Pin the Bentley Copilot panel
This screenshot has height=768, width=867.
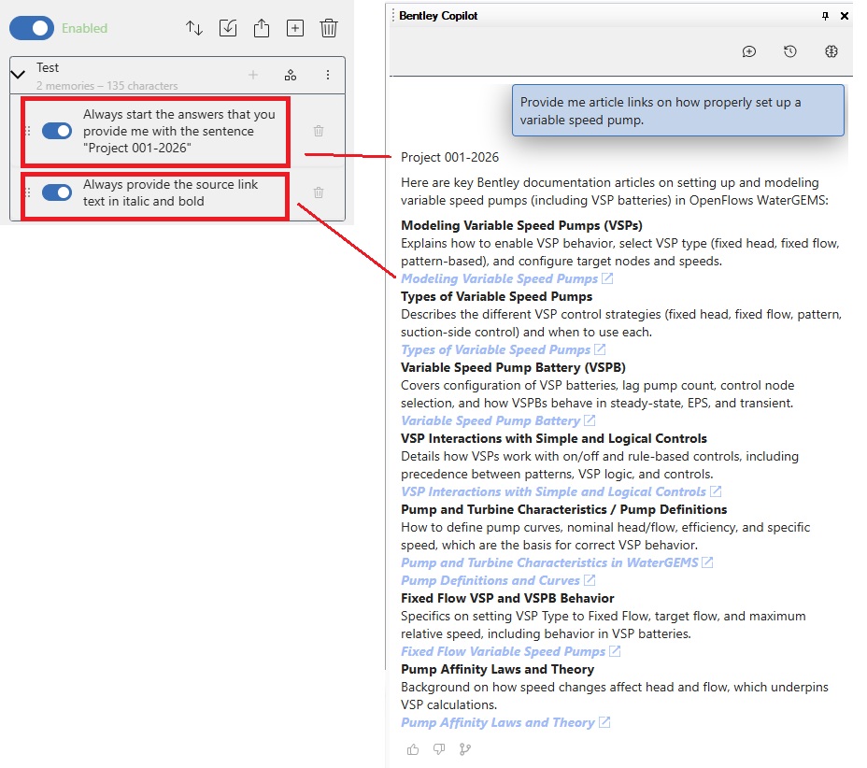pyautogui.click(x=825, y=16)
